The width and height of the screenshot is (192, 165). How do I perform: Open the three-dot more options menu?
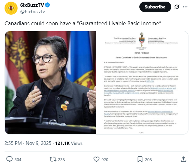(185, 7)
